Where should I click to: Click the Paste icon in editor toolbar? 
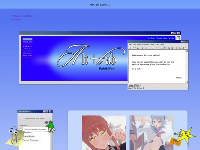tap(149, 48)
